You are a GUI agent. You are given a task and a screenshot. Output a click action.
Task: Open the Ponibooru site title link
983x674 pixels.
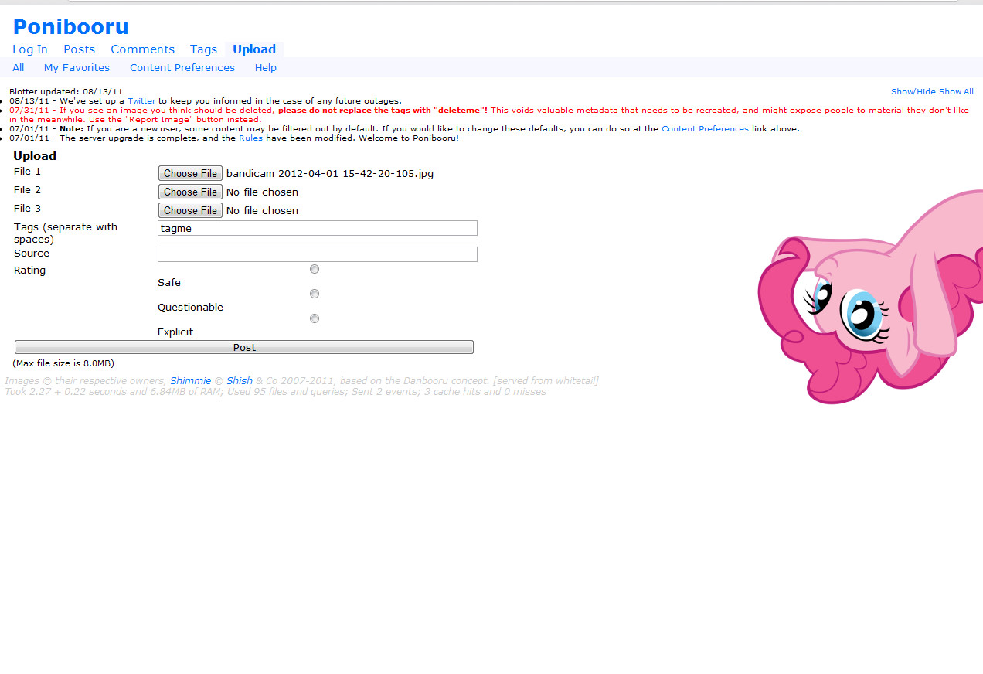(71, 27)
